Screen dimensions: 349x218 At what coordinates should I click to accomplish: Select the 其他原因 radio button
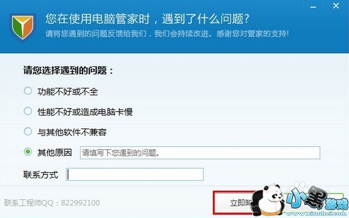[x=28, y=152]
